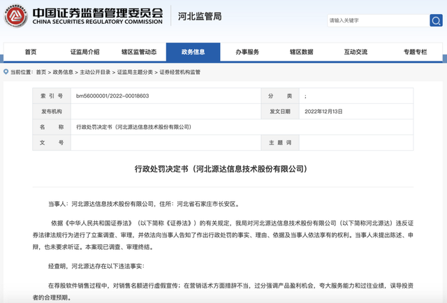Switch to the 专题专栏 tab
Screen dimensions: 447x303
pyautogui.click(x=415, y=52)
